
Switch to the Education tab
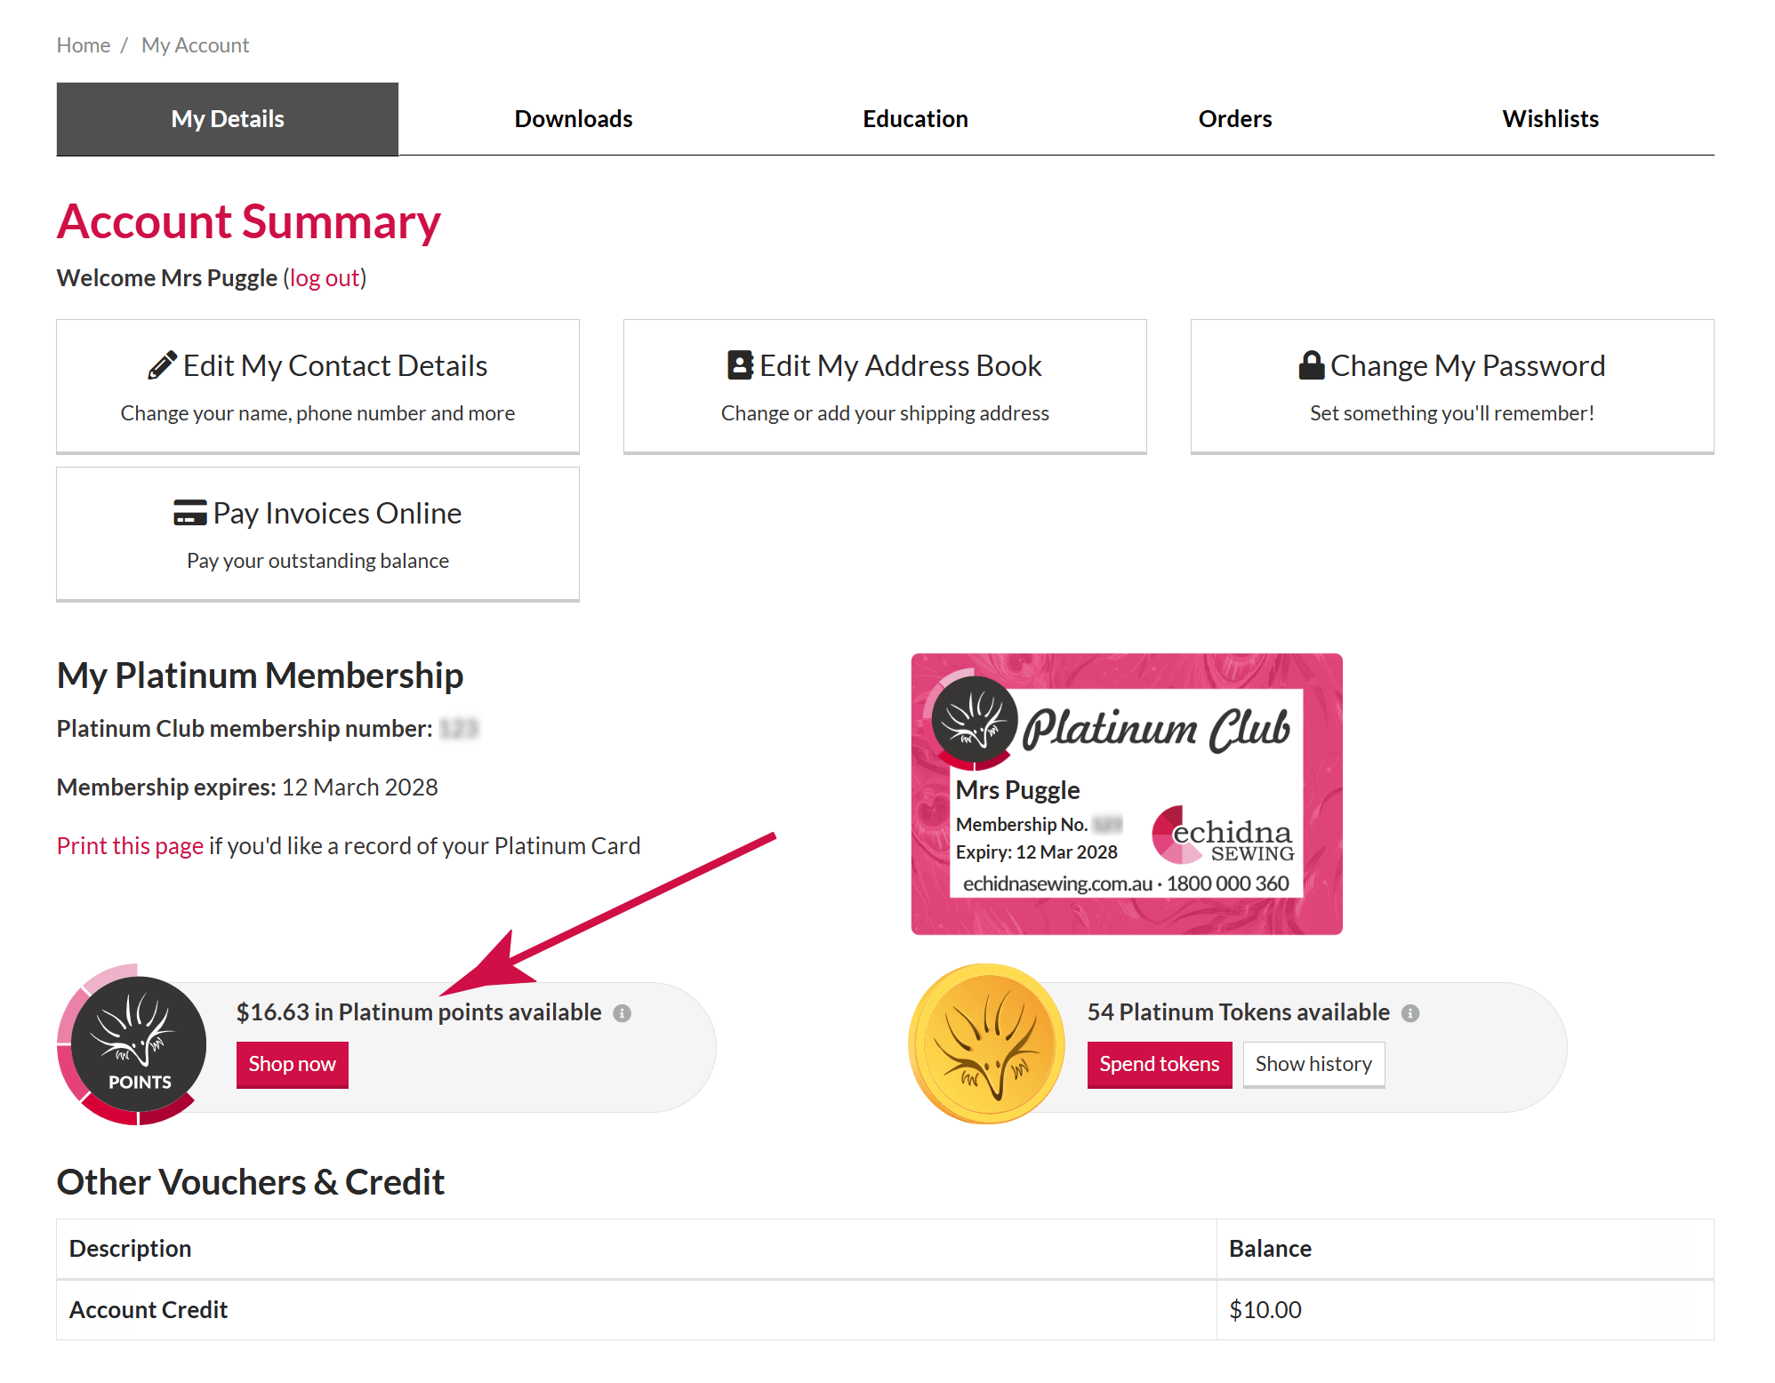915,119
